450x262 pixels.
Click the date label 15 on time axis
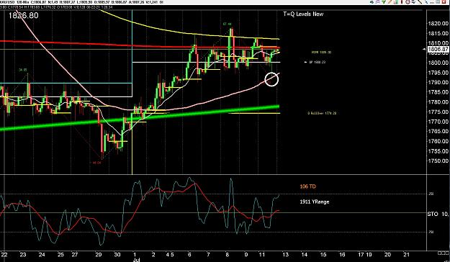point(323,255)
